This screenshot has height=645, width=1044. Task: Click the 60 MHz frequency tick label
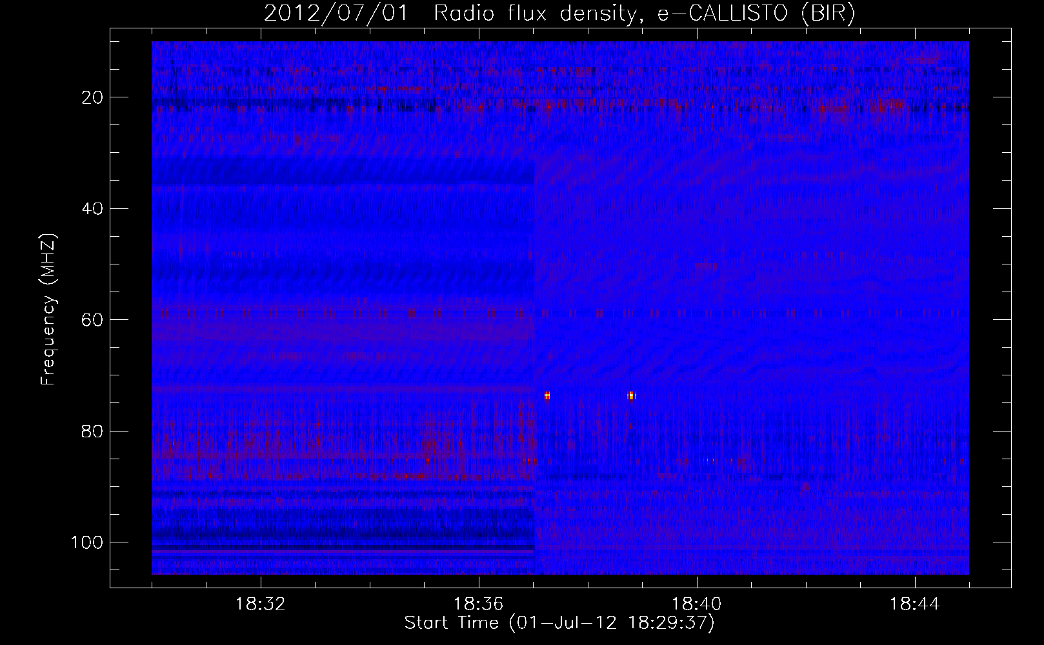tap(92, 319)
